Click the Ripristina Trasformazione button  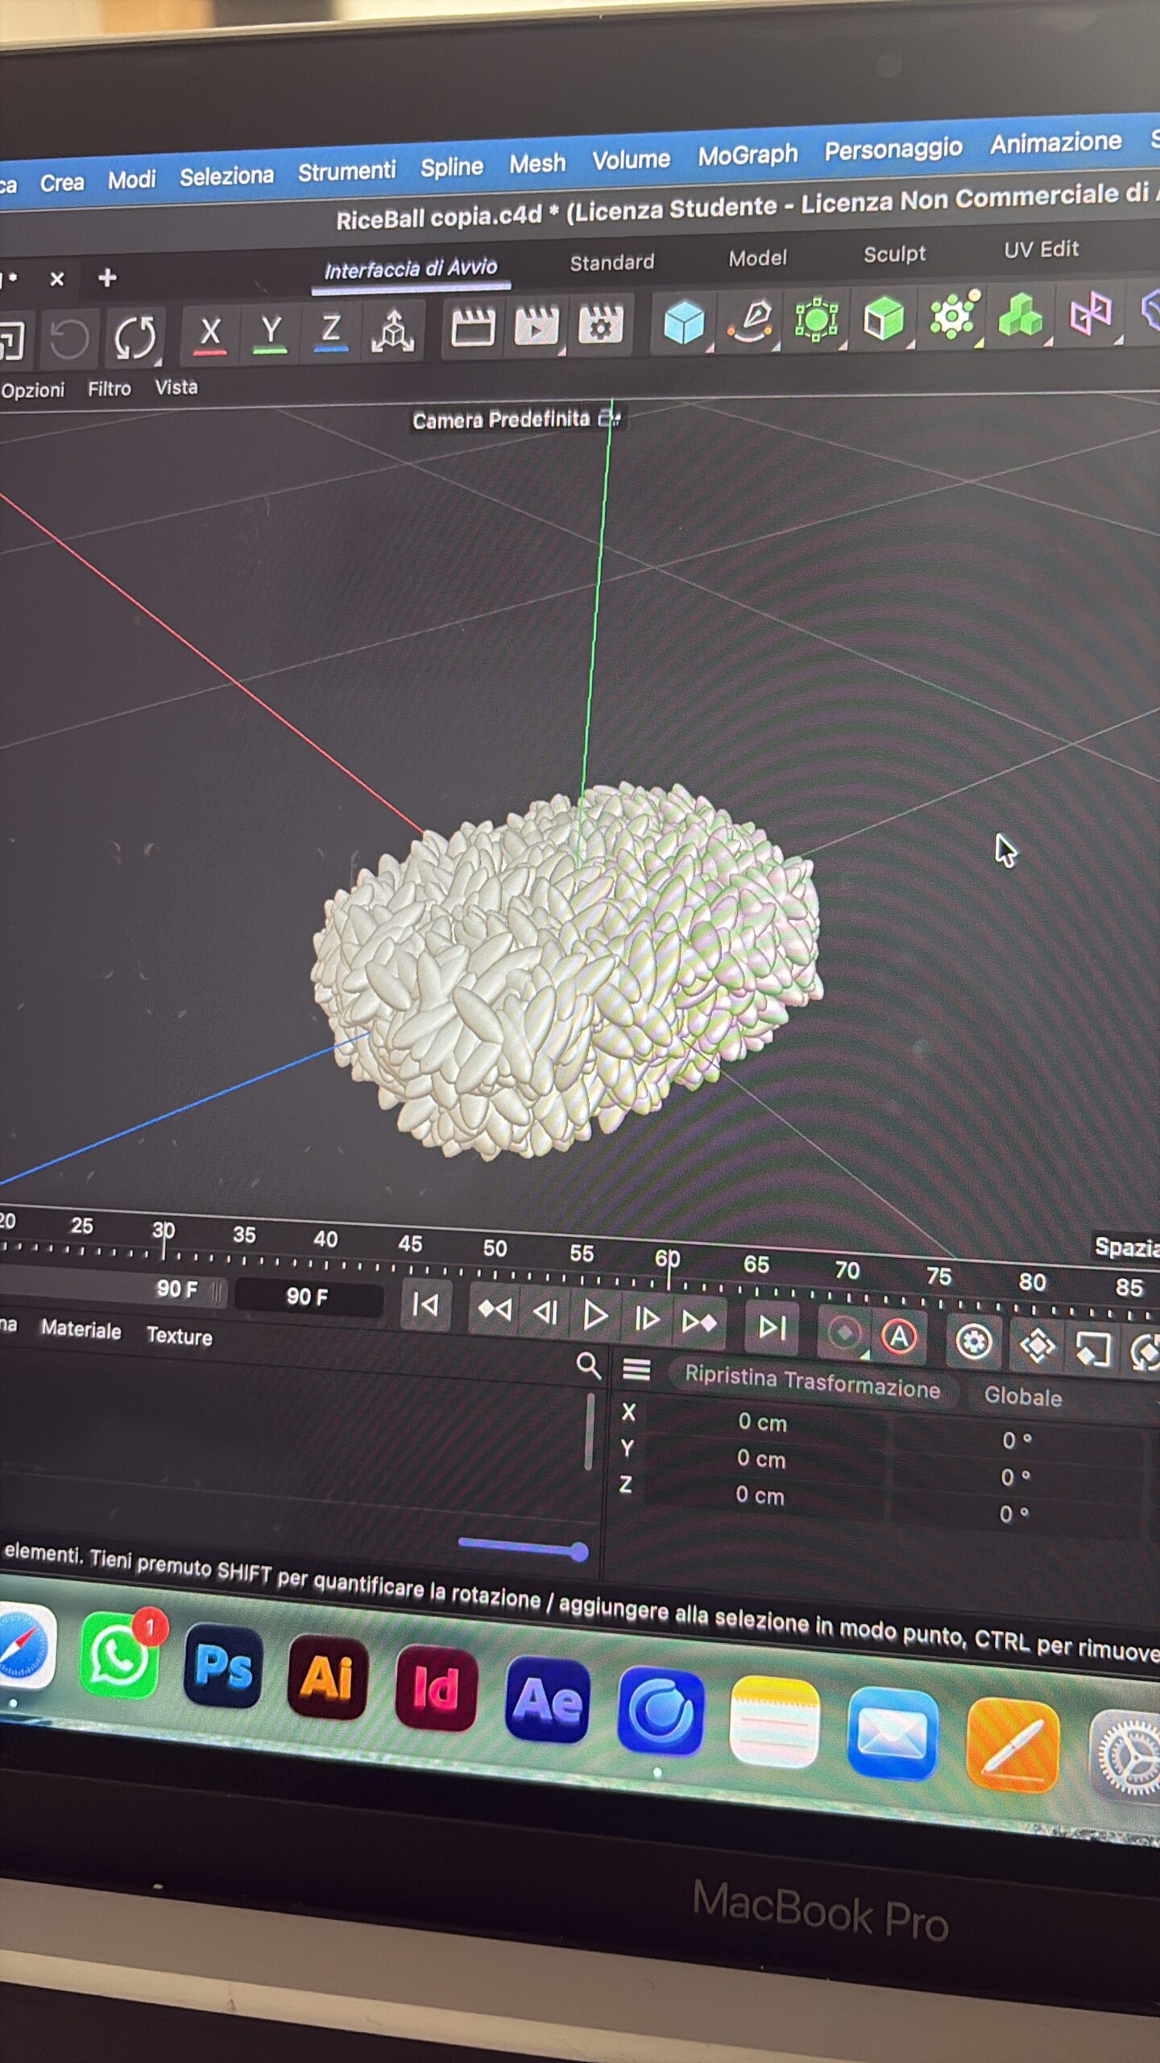812,1383
